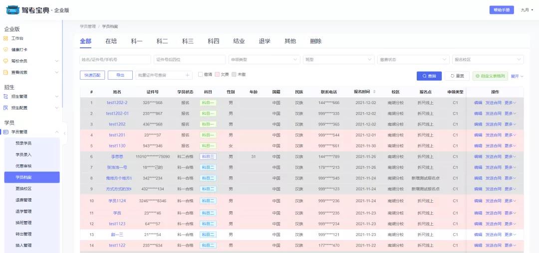Screen dimensions: 539x253
Task: Switch to the 删除 tab
Action: tap(316, 41)
